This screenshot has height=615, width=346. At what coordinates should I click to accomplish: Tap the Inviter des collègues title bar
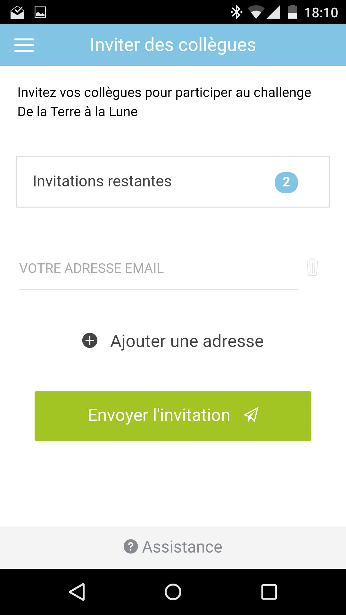[x=173, y=45]
